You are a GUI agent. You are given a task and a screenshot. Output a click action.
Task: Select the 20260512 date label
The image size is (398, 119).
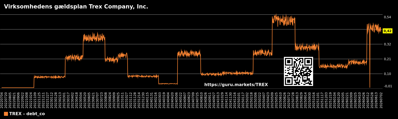click(x=368, y=100)
